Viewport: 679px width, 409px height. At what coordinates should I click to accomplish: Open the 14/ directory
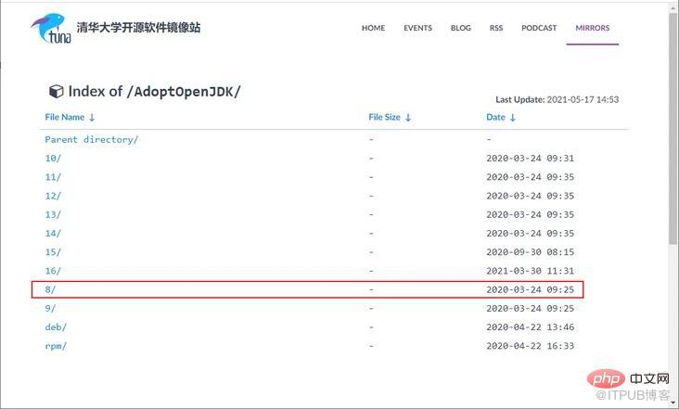coord(53,234)
